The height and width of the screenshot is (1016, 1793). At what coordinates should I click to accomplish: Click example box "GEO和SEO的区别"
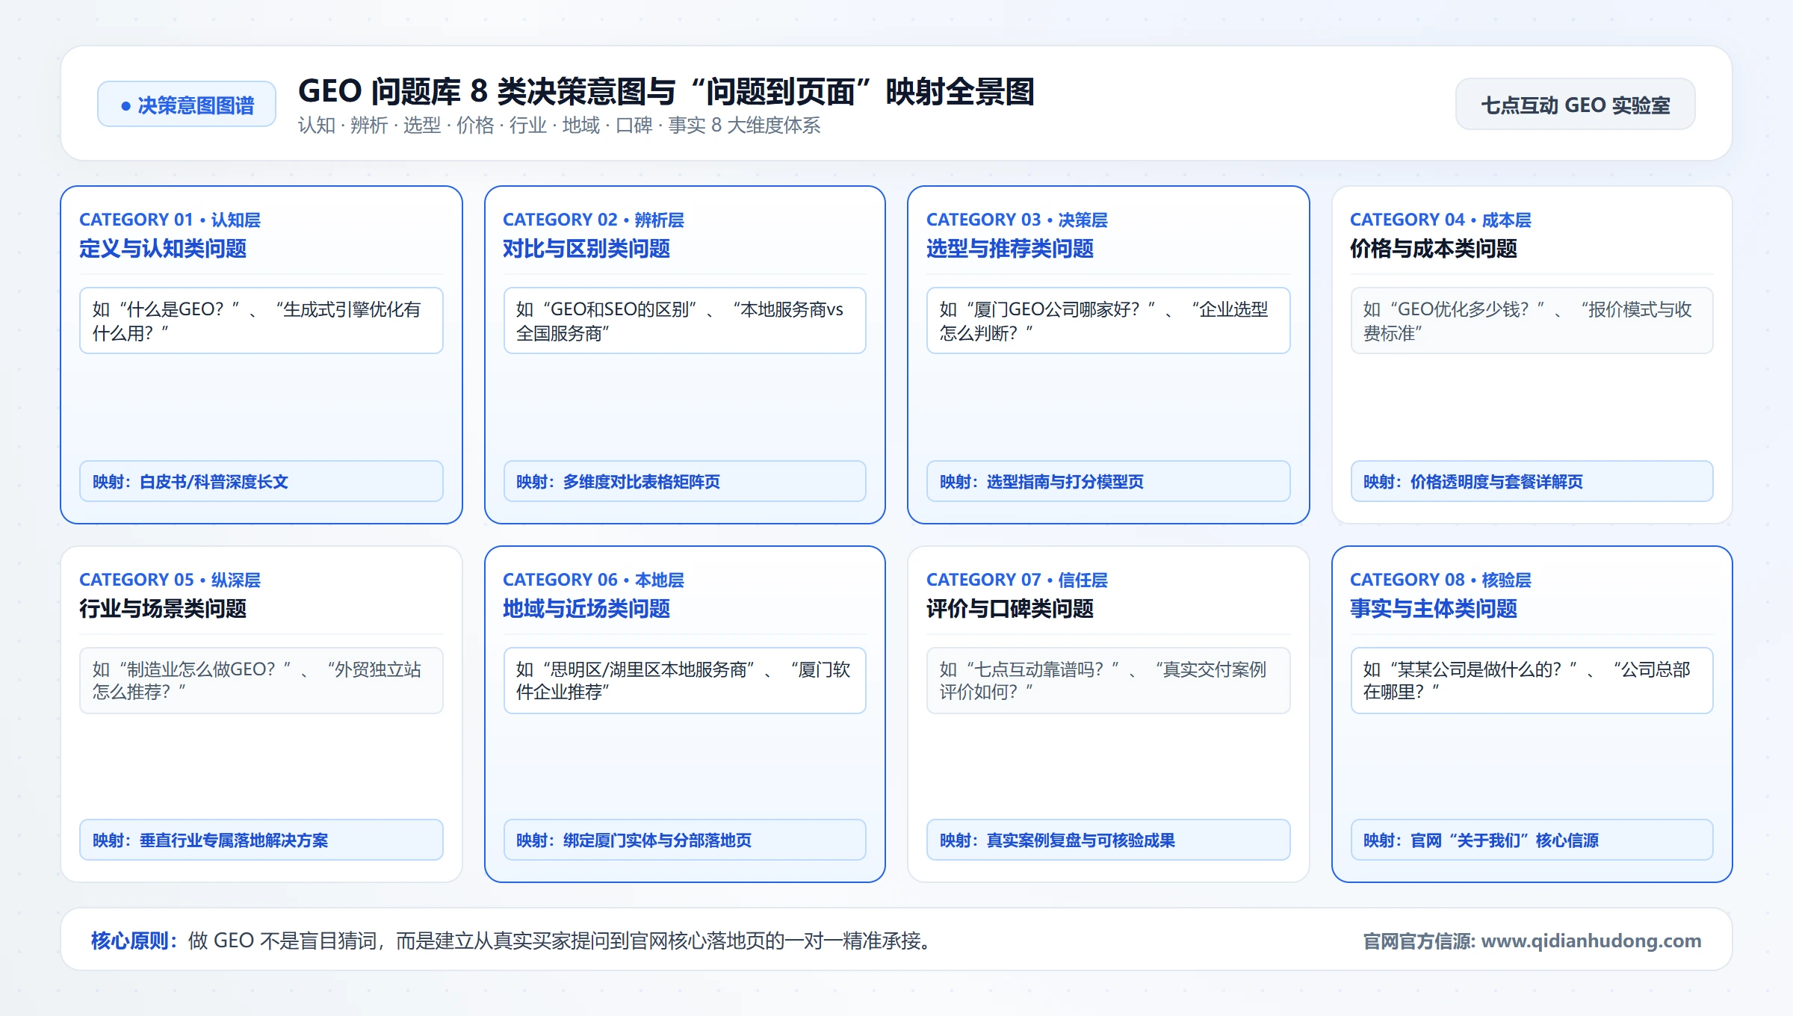(685, 320)
